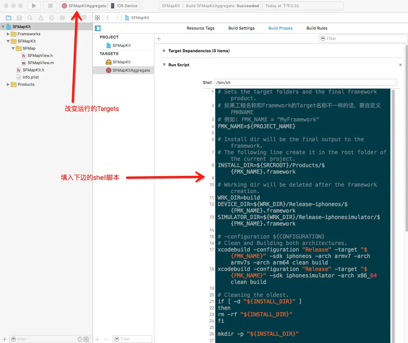Open the Issue navigator warning icon

click(x=41, y=18)
